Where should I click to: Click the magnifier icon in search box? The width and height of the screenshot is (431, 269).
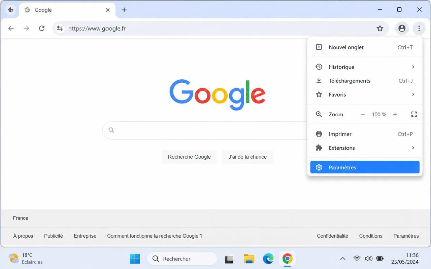[x=111, y=130]
